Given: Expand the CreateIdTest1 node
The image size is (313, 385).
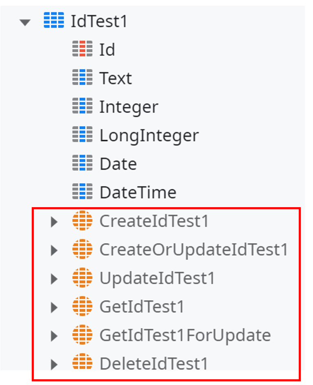Looking at the screenshot, I should pyautogui.click(x=53, y=221).
